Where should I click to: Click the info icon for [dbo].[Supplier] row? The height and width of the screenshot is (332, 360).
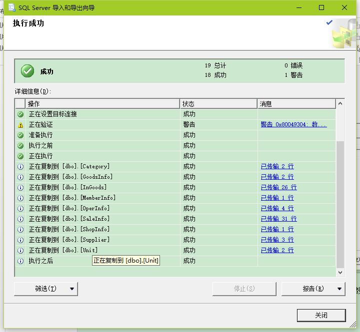coord(20,240)
